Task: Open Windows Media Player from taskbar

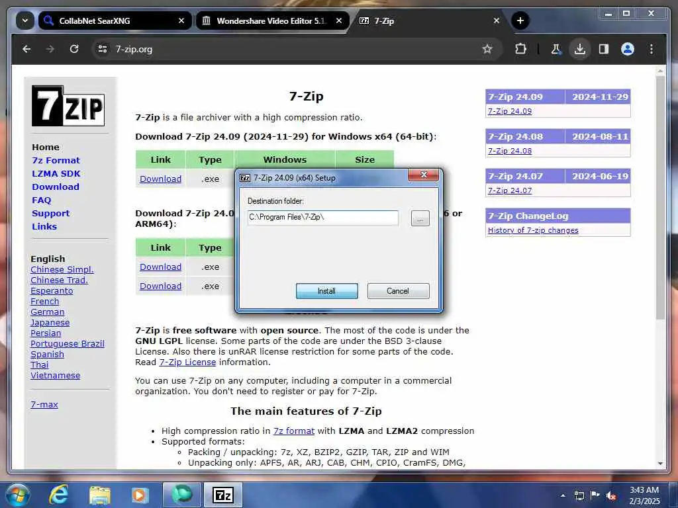Action: (140, 495)
